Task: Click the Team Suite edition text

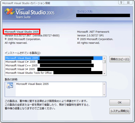Action: click(x=23, y=17)
